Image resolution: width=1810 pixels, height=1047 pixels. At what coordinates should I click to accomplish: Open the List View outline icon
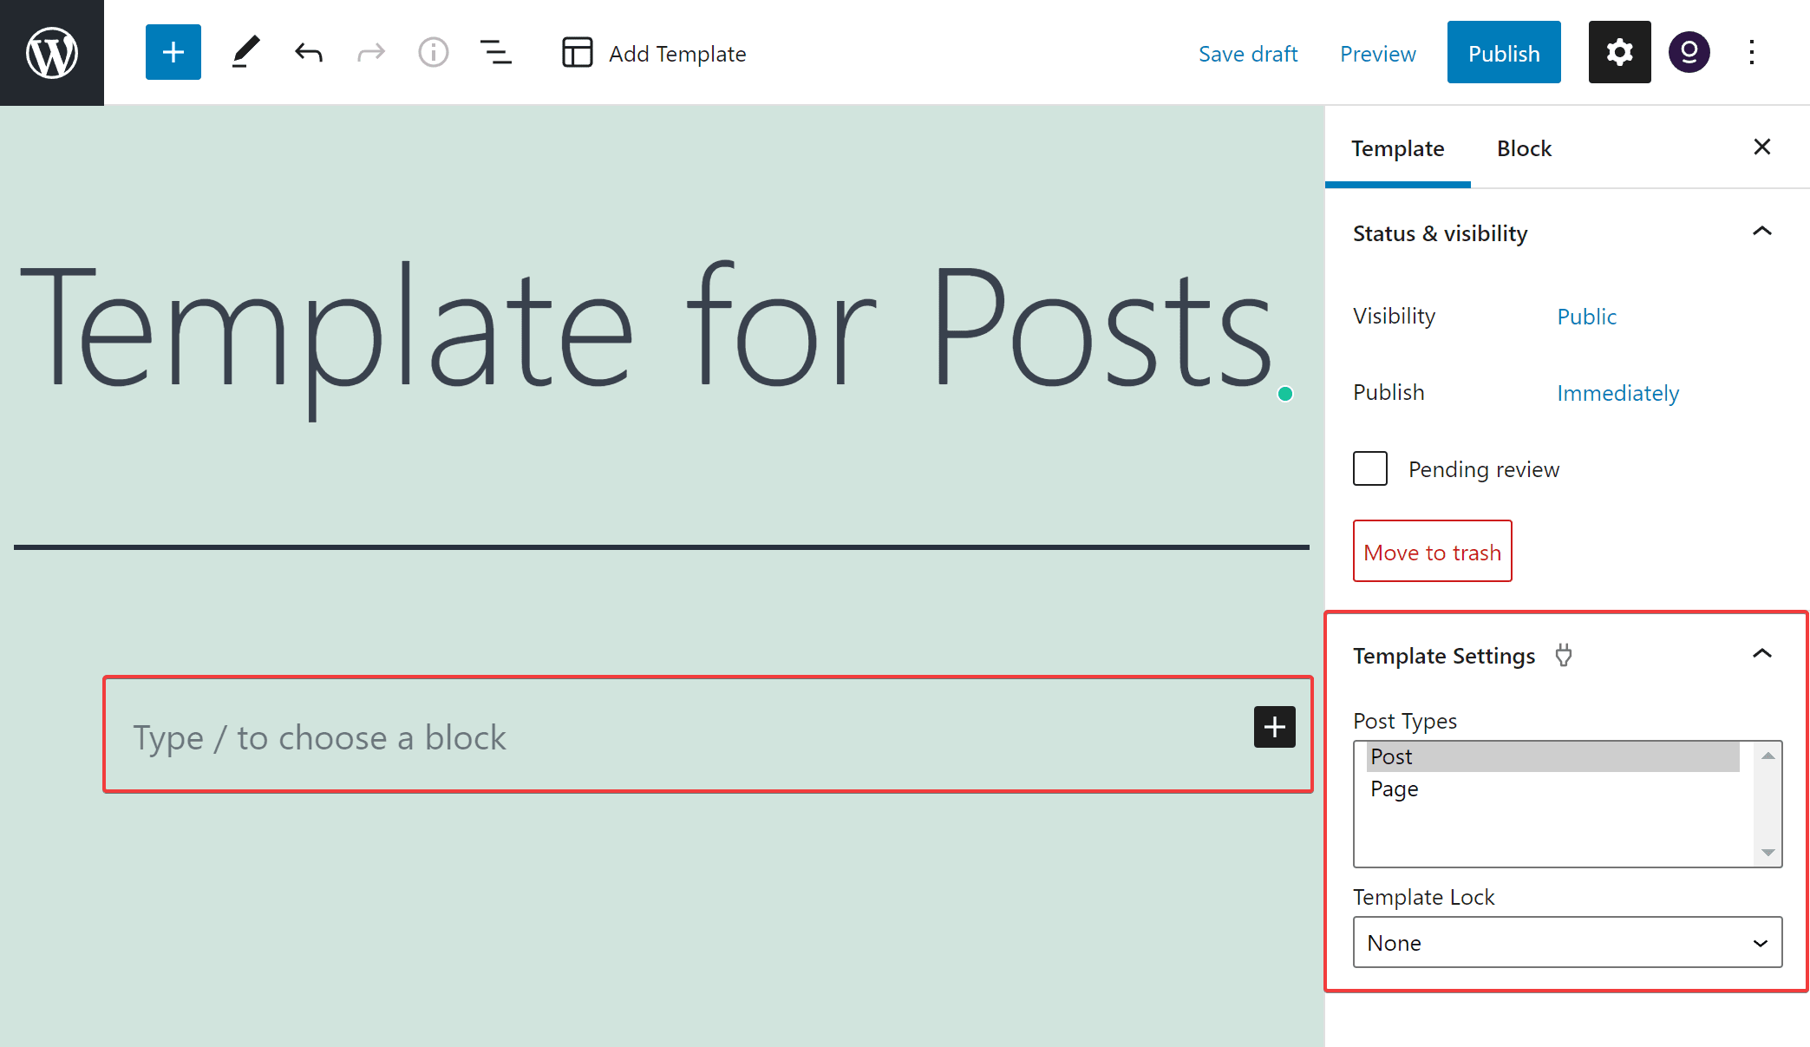tap(496, 52)
